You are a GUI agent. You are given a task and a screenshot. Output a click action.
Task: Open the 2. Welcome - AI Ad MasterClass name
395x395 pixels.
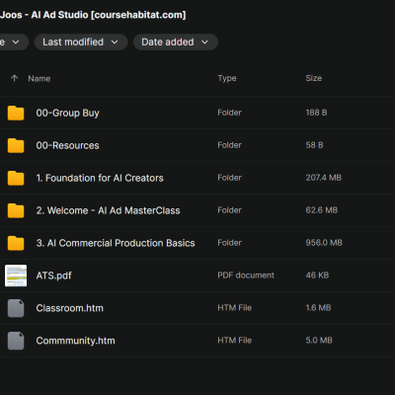click(108, 210)
